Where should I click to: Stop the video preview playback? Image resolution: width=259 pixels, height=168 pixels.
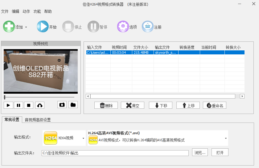pos(29,105)
